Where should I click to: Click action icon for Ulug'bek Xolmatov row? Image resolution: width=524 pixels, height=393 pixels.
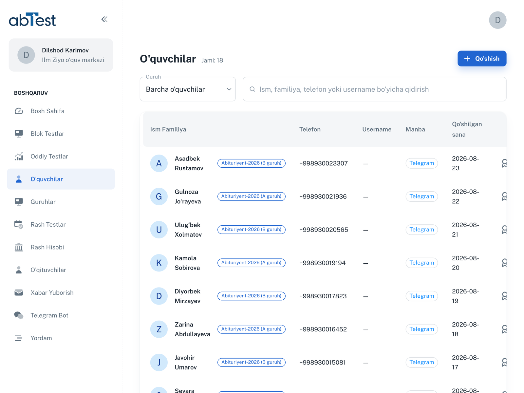[x=504, y=230]
